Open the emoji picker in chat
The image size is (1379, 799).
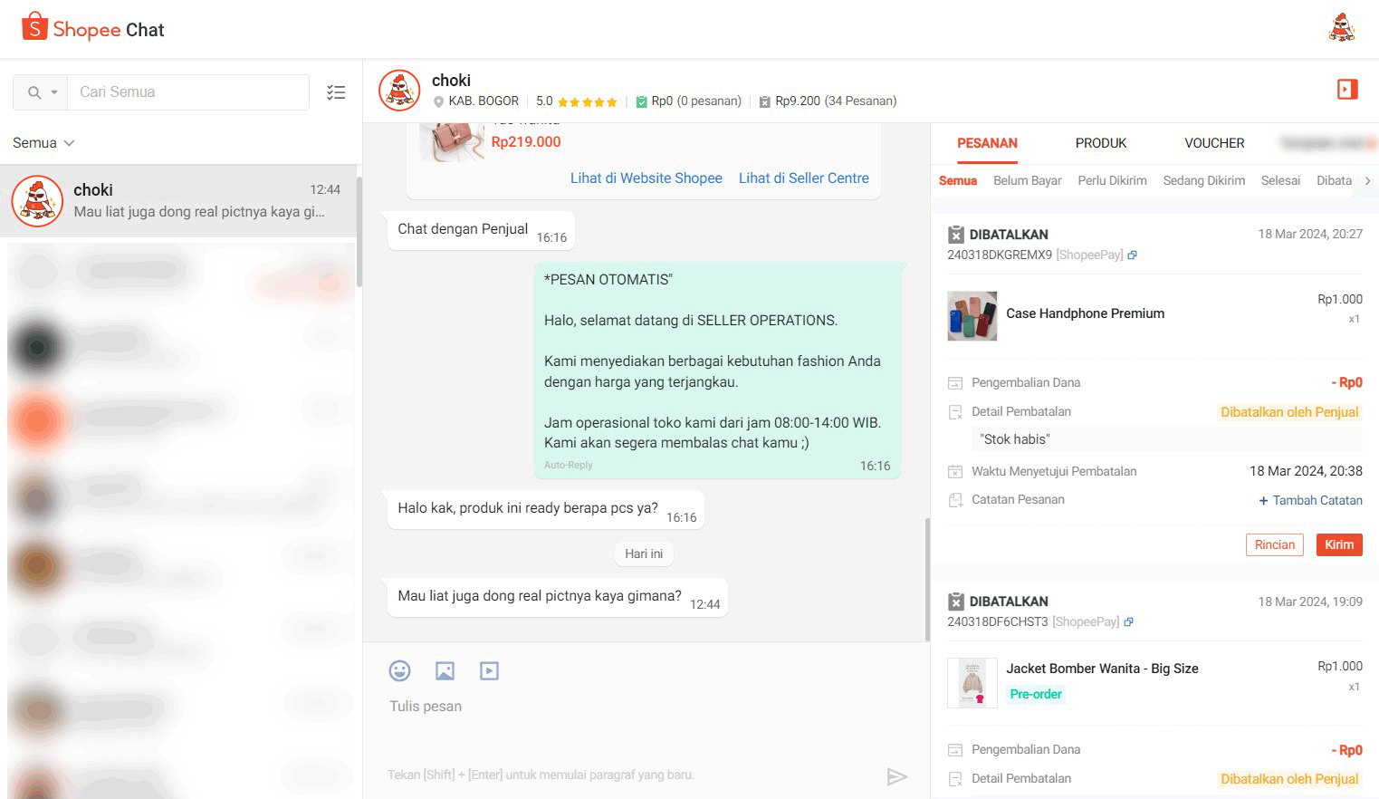pos(400,670)
